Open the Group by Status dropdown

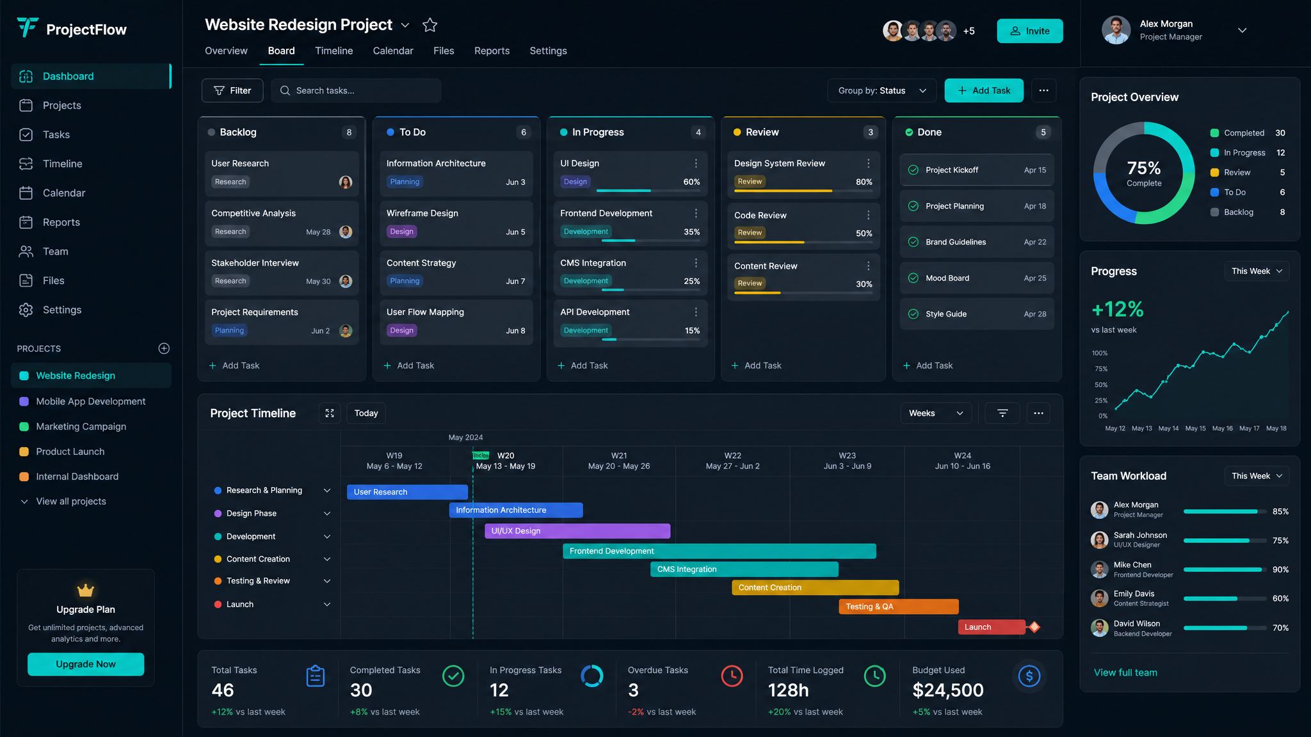(x=881, y=90)
